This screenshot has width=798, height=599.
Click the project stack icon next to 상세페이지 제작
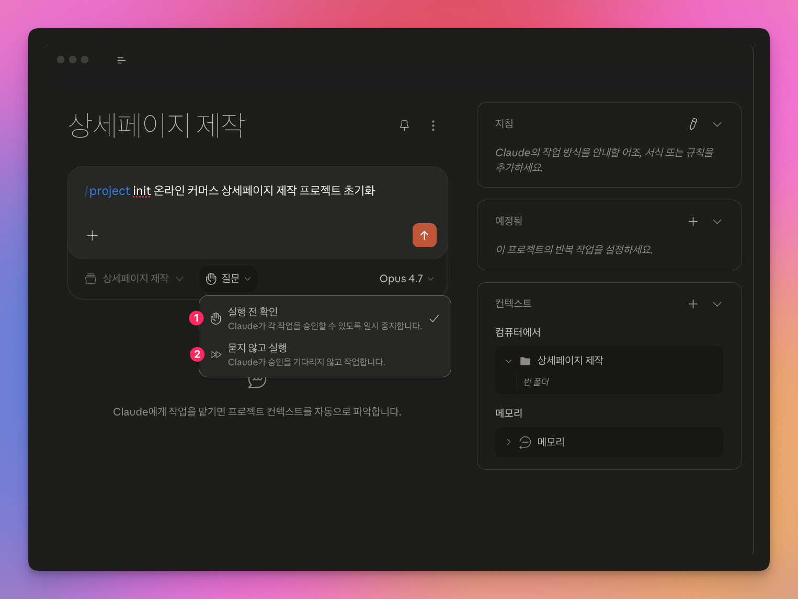pos(90,279)
